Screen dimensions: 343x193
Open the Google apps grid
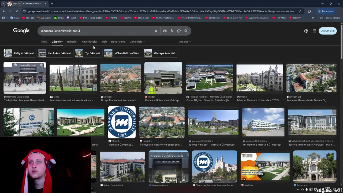coord(314,31)
